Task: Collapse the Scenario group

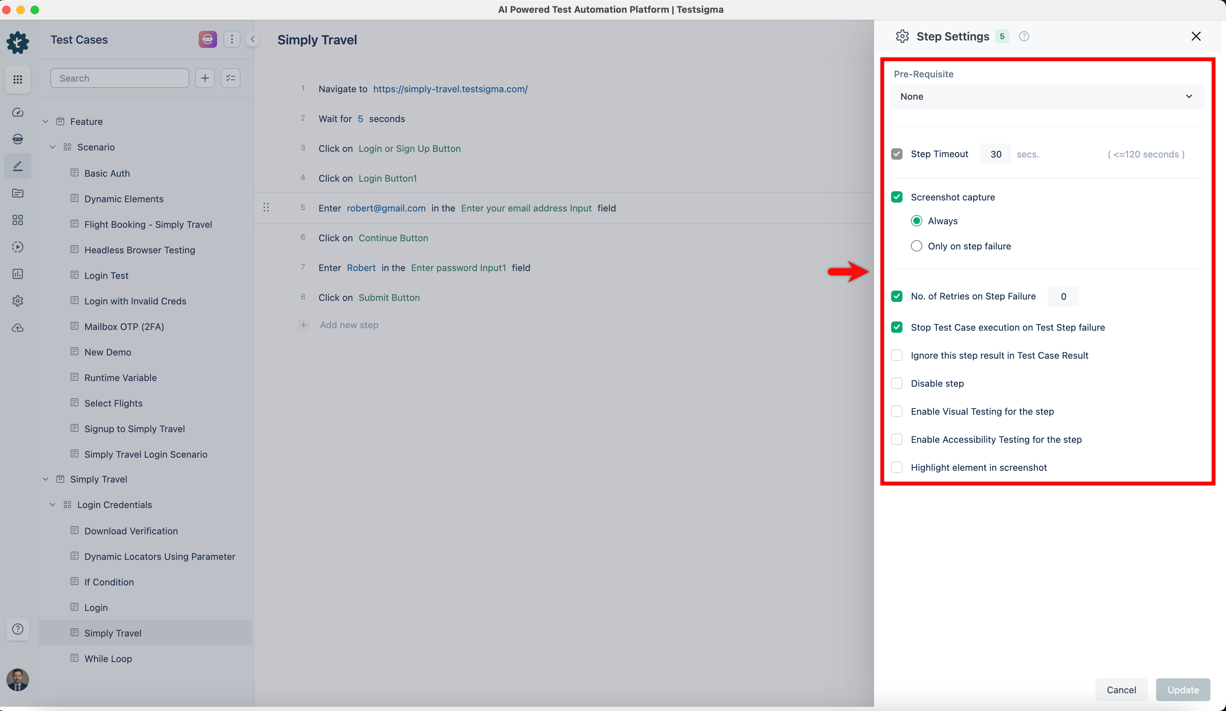Action: (53, 147)
